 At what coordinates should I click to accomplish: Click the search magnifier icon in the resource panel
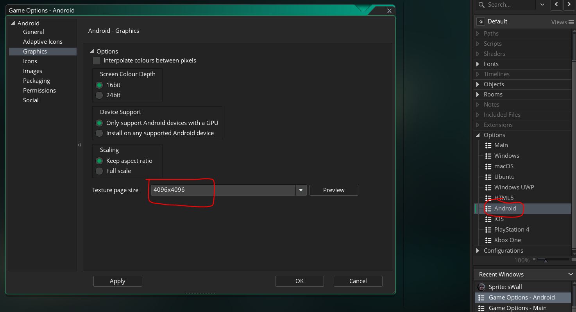point(482,5)
